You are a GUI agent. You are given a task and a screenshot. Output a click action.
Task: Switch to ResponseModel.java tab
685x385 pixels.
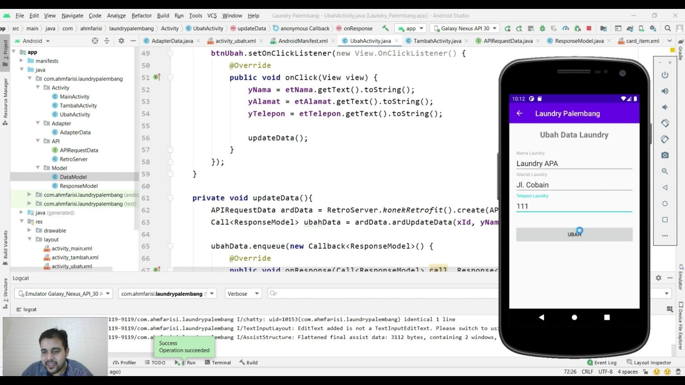(x=578, y=41)
